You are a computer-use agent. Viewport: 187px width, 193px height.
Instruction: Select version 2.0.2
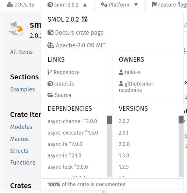124,121
